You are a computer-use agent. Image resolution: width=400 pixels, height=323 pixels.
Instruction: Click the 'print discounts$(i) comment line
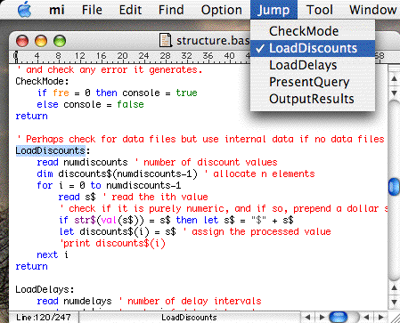(112, 243)
